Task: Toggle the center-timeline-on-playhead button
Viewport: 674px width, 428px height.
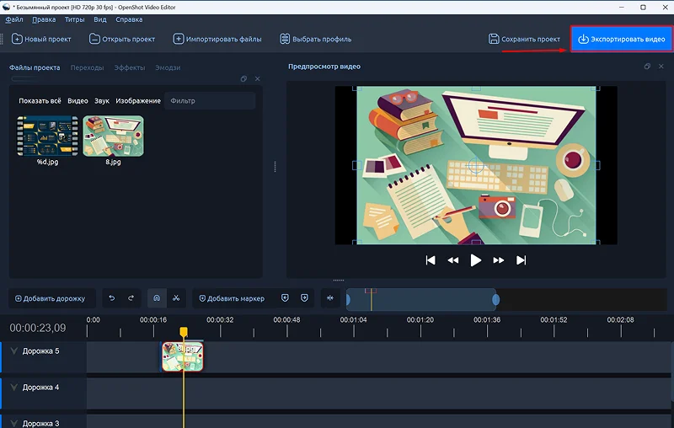Action: coord(329,298)
